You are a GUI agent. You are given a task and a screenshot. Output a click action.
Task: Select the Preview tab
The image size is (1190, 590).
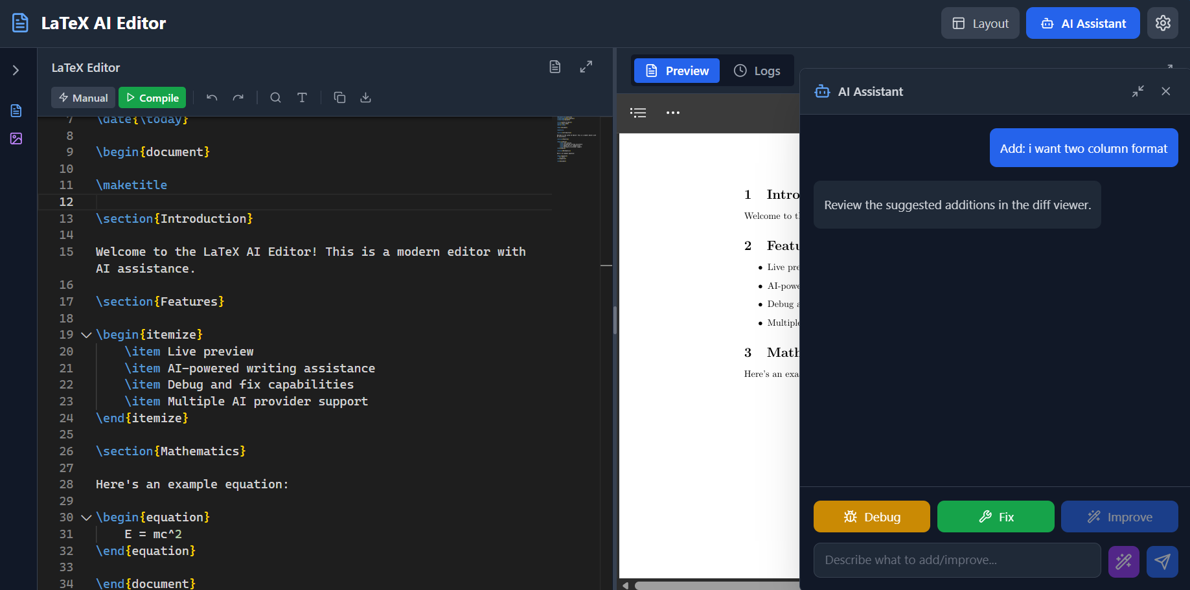click(676, 71)
